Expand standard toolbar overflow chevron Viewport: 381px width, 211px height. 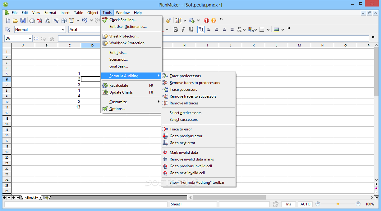pos(222,19)
